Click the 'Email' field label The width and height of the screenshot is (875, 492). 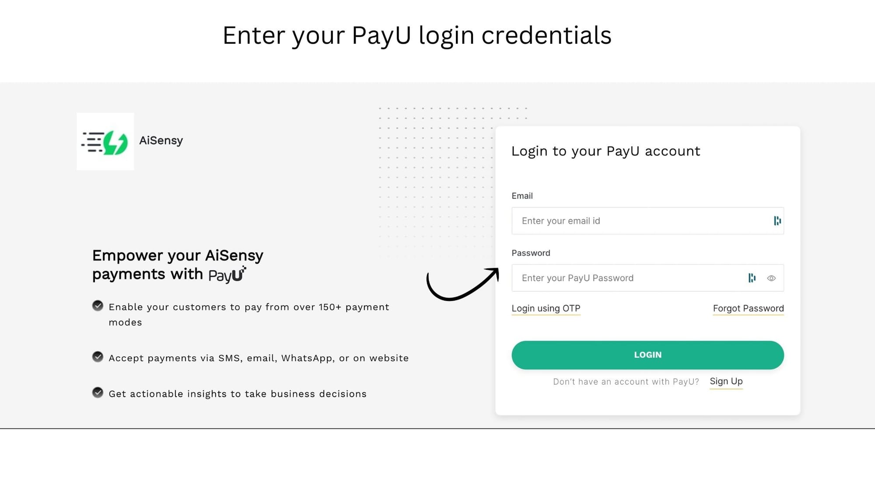[522, 196]
